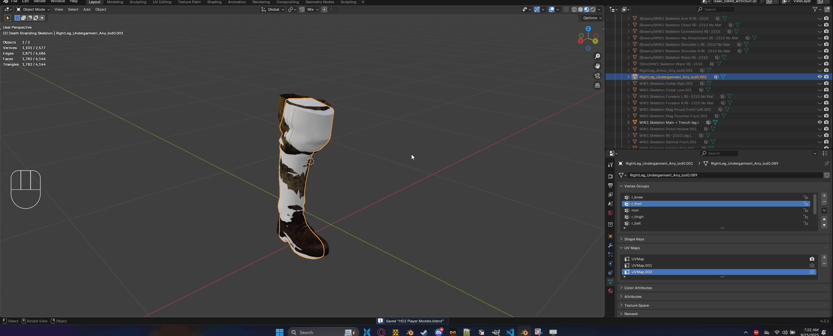
Task: Toggle visibility of WW1 Skeleton Main + Trench leg r
Action: click(820, 123)
